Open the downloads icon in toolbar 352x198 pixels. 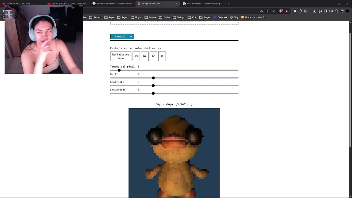314,11
